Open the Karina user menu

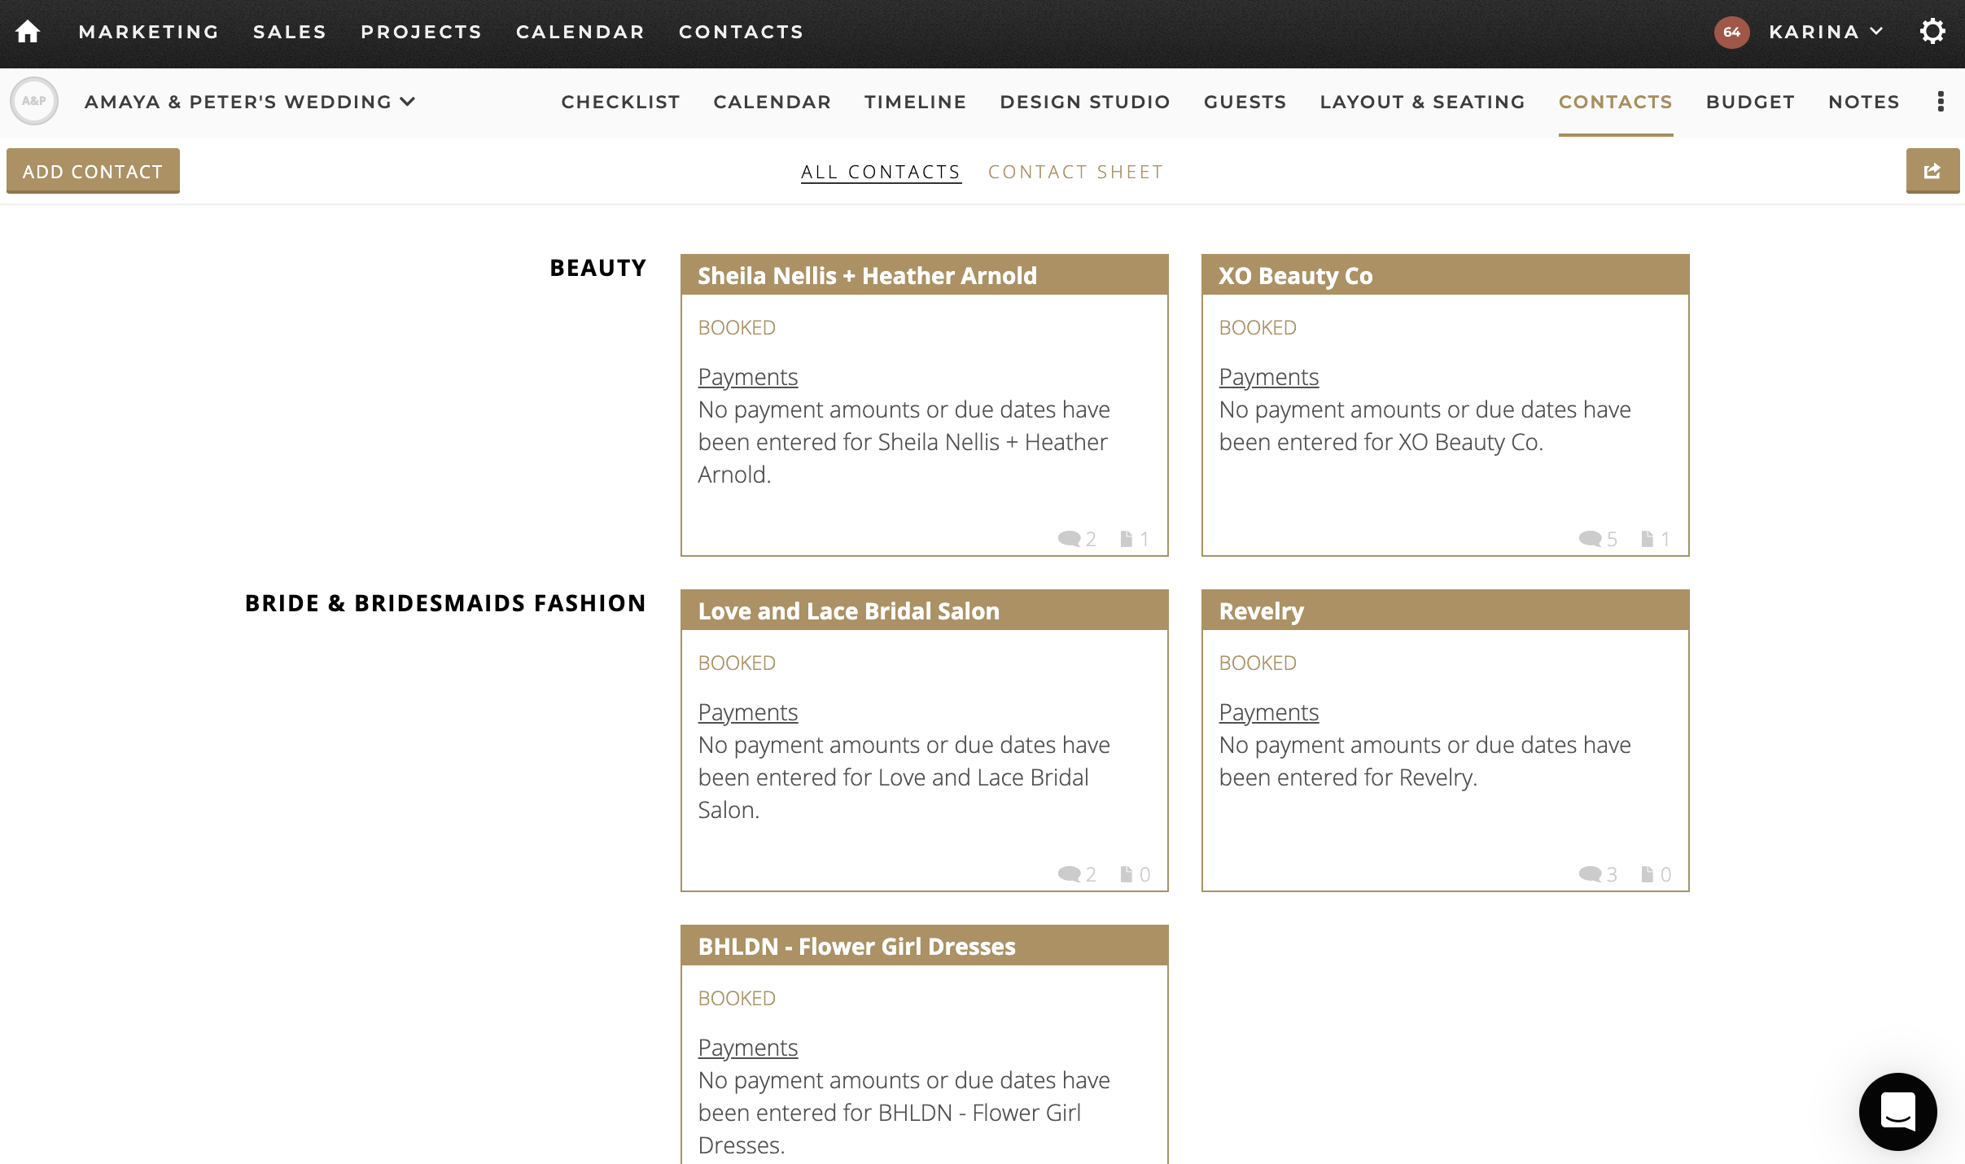pos(1825,32)
